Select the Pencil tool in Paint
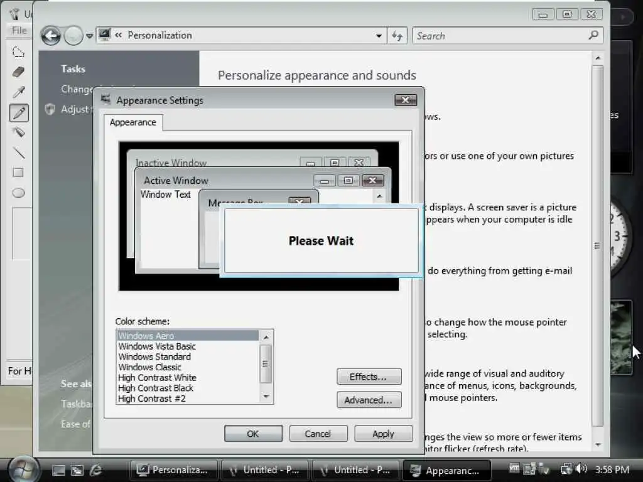The image size is (643, 482). coord(19,112)
